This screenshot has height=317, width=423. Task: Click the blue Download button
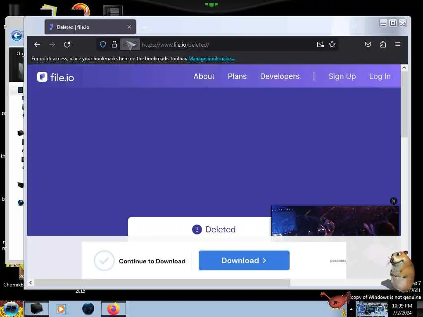(x=244, y=260)
